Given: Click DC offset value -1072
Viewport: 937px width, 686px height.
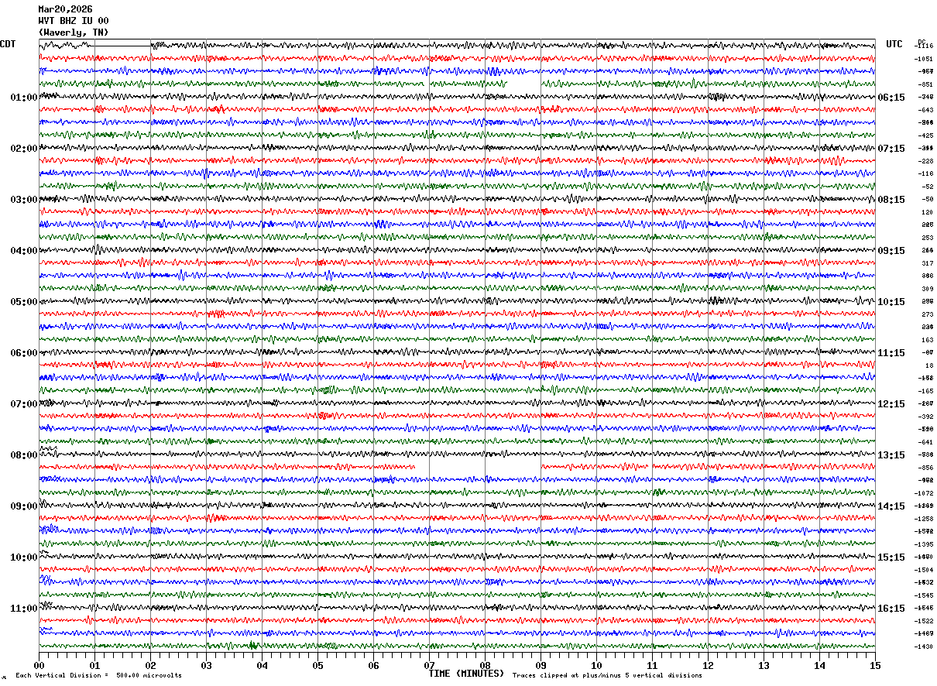Looking at the screenshot, I should coord(924,493).
